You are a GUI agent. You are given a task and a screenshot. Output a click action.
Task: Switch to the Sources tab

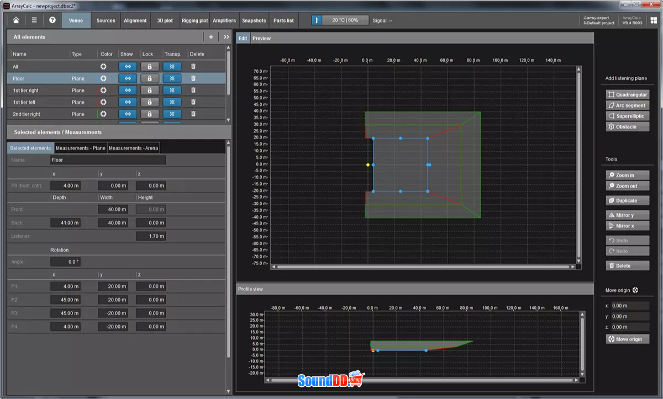tap(106, 20)
